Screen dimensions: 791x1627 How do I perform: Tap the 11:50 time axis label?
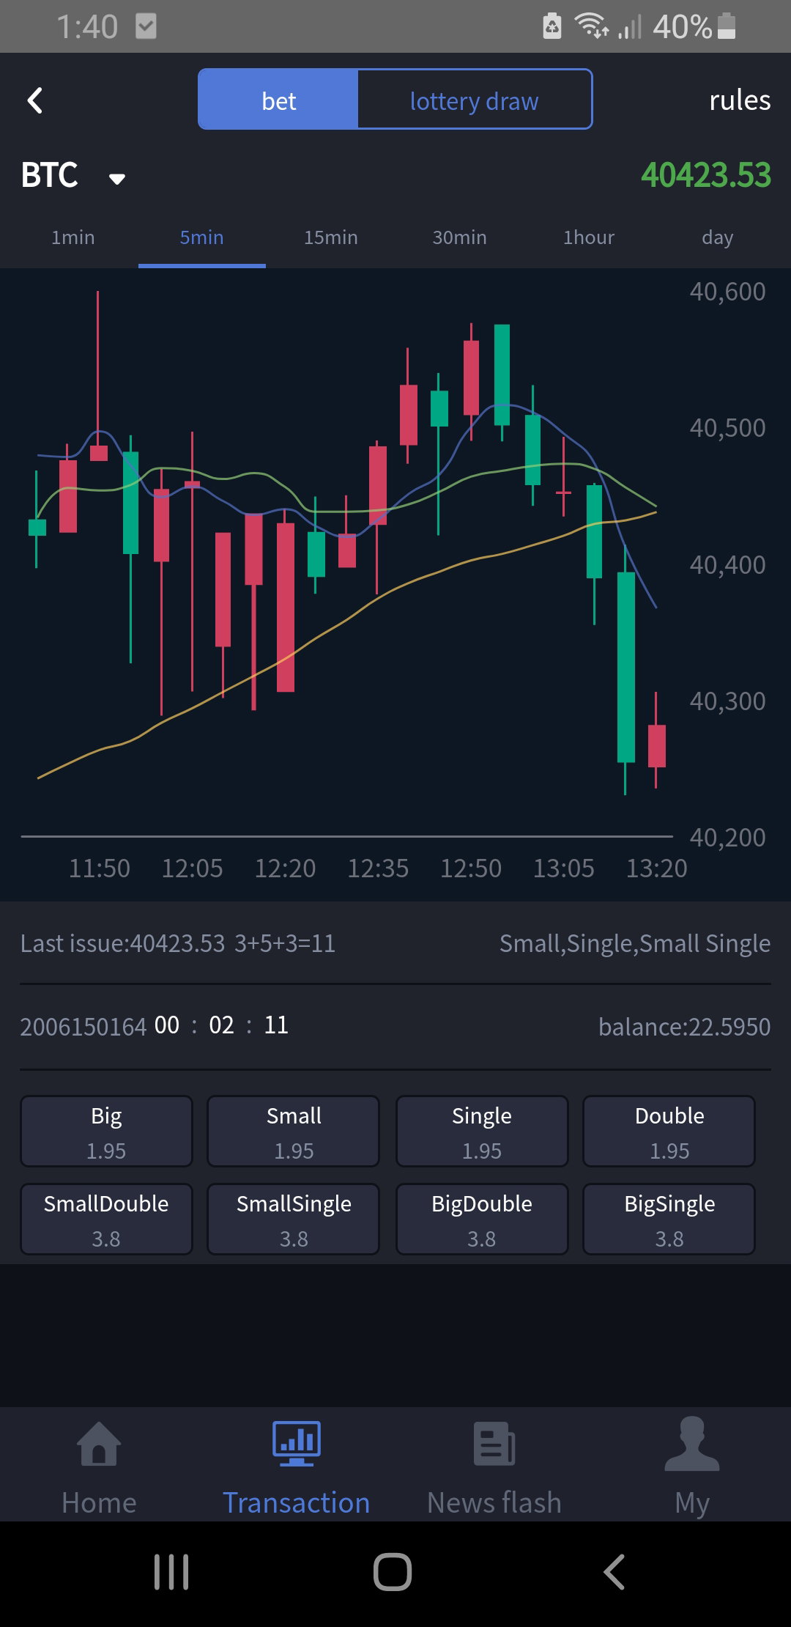click(x=100, y=868)
